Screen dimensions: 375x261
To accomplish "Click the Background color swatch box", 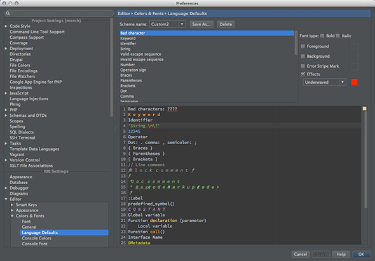I will [x=354, y=56].
